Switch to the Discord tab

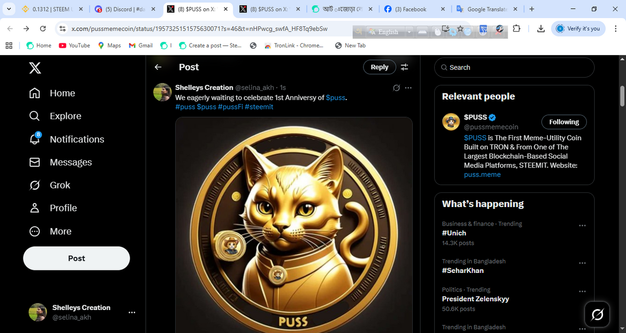tap(125, 9)
